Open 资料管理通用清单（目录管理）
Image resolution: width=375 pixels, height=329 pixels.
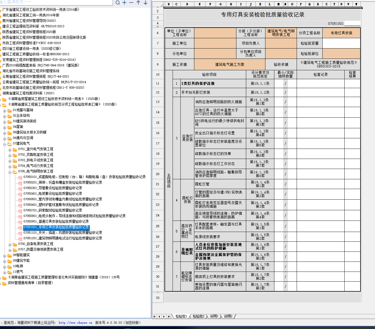pyautogui.click(x=30, y=283)
